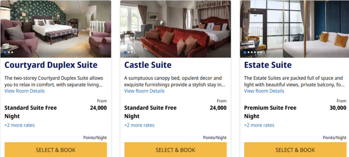
Task: Click third carousel dot on Courtyard Duplex Suite photo
Action: (x=12, y=52)
